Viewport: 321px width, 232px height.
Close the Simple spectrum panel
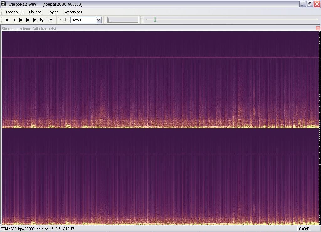coord(318,28)
